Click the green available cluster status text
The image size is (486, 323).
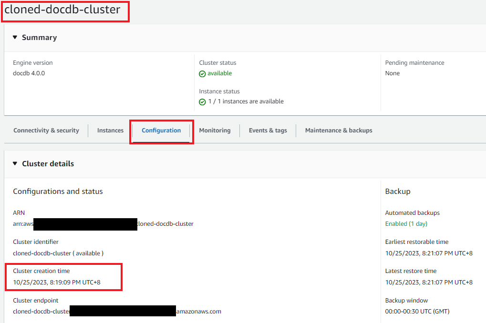click(x=219, y=73)
